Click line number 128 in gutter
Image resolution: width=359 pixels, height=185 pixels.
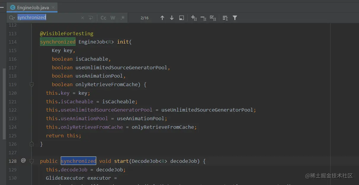(12, 161)
